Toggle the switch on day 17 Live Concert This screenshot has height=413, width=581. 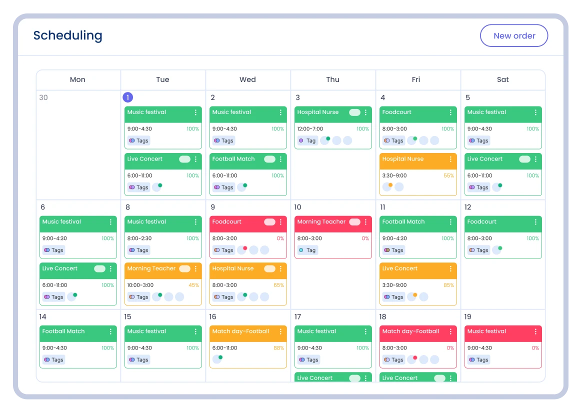[x=354, y=378]
